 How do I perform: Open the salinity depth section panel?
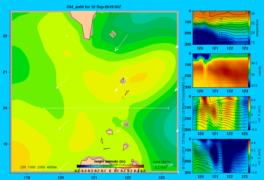220,70
